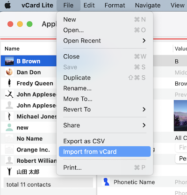Open vCard Lite application menu
187x195 pixels.
coord(37,5)
